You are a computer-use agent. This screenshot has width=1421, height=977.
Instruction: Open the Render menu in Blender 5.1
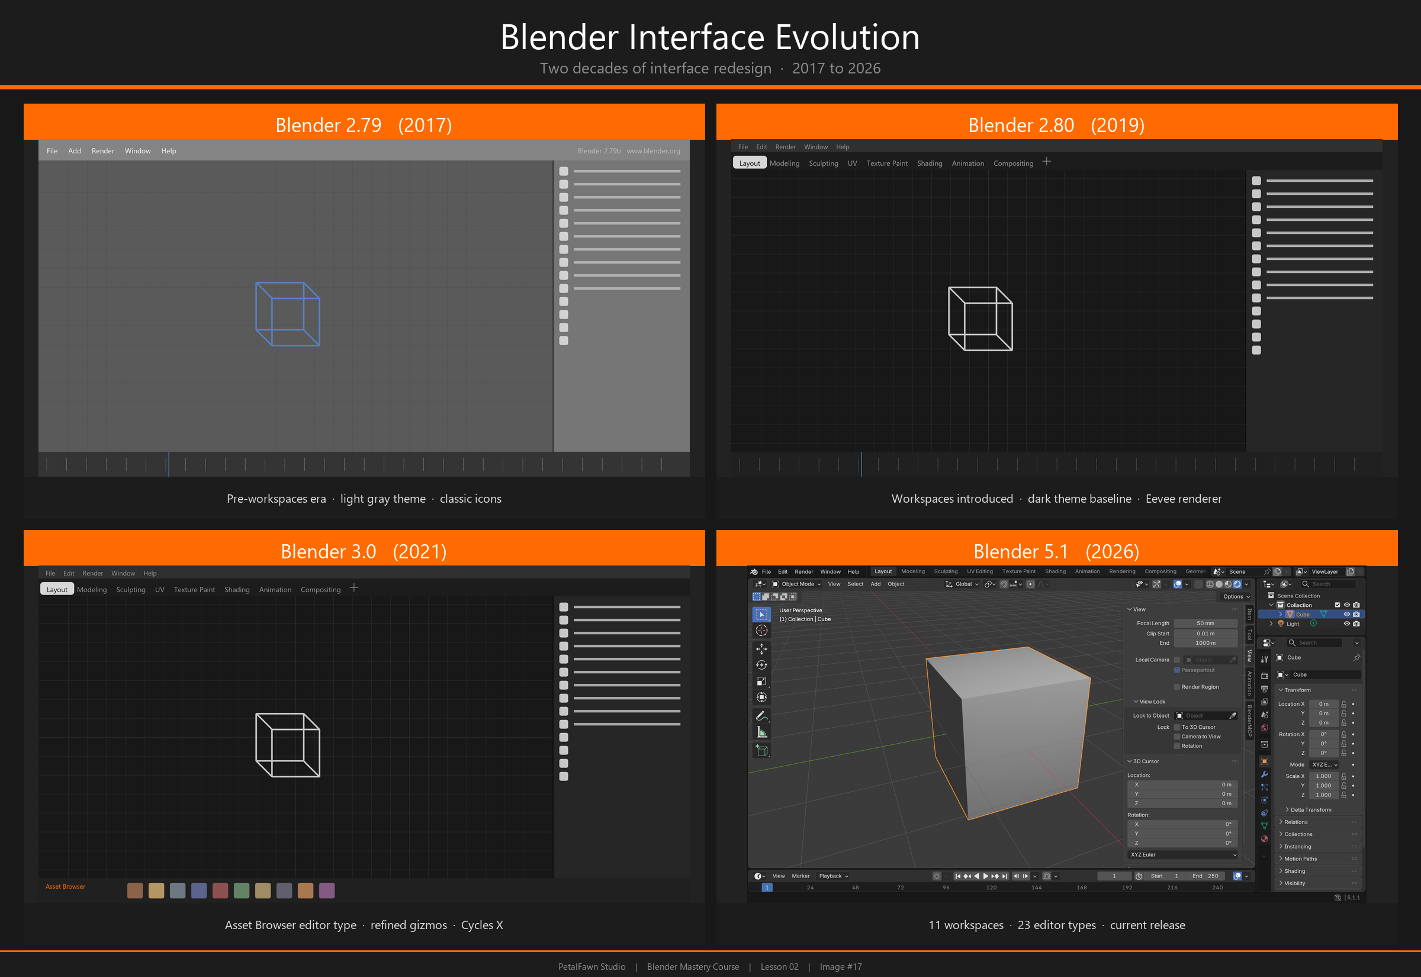point(804,572)
